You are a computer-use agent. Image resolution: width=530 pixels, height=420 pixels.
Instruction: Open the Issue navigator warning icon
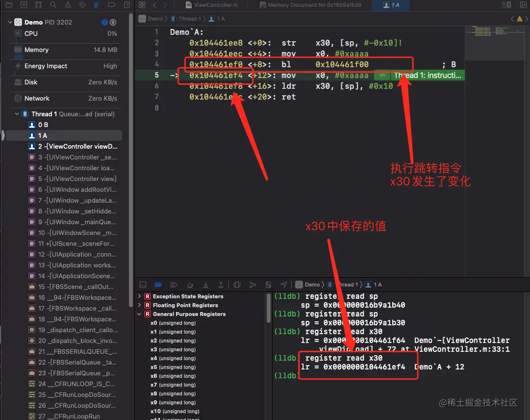(x=69, y=5)
